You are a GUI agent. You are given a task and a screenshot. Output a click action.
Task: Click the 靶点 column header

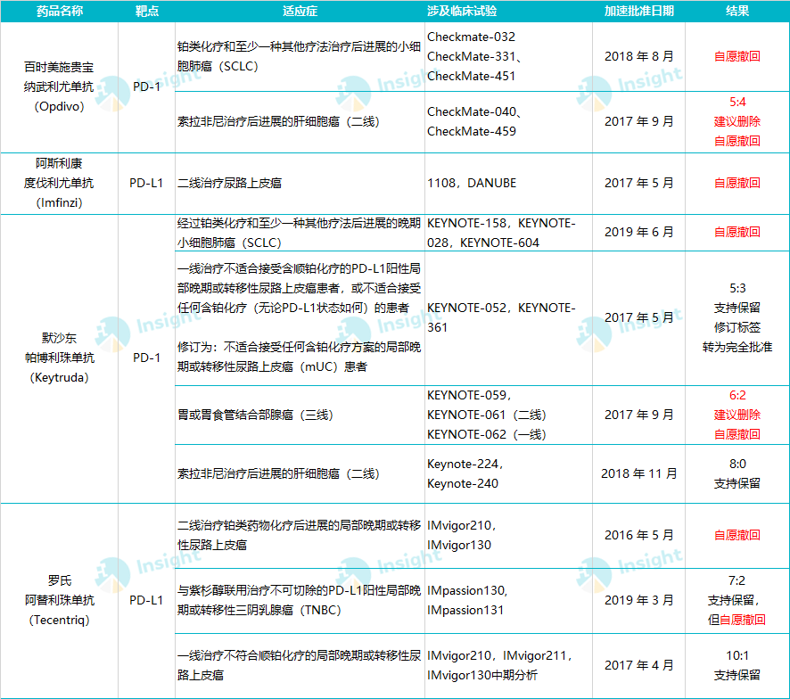tap(146, 11)
